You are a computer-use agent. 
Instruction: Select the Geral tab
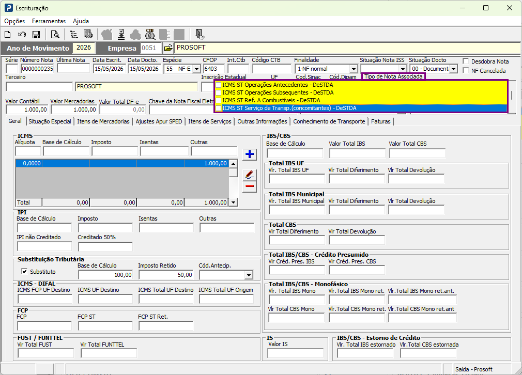tap(15, 121)
